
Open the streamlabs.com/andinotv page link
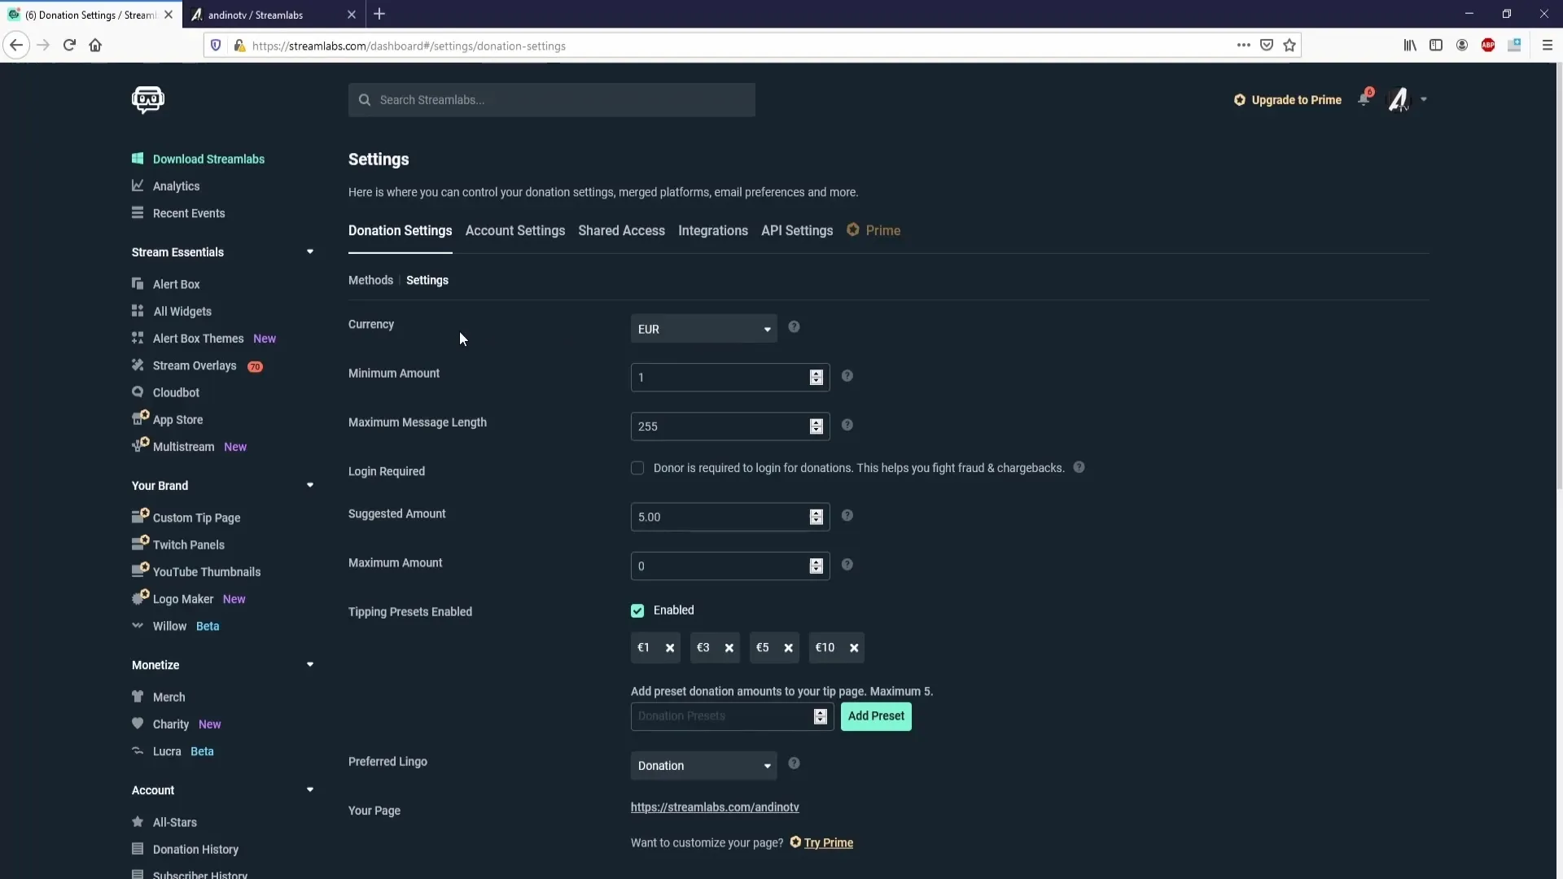click(x=715, y=807)
